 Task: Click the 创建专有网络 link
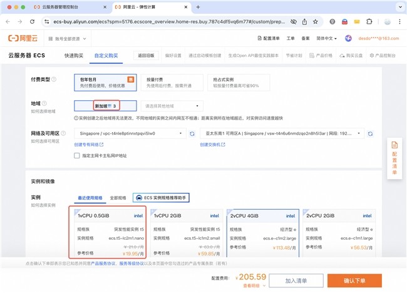(x=88, y=145)
